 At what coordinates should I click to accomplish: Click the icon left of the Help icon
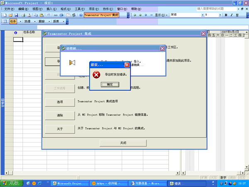[74, 15]
